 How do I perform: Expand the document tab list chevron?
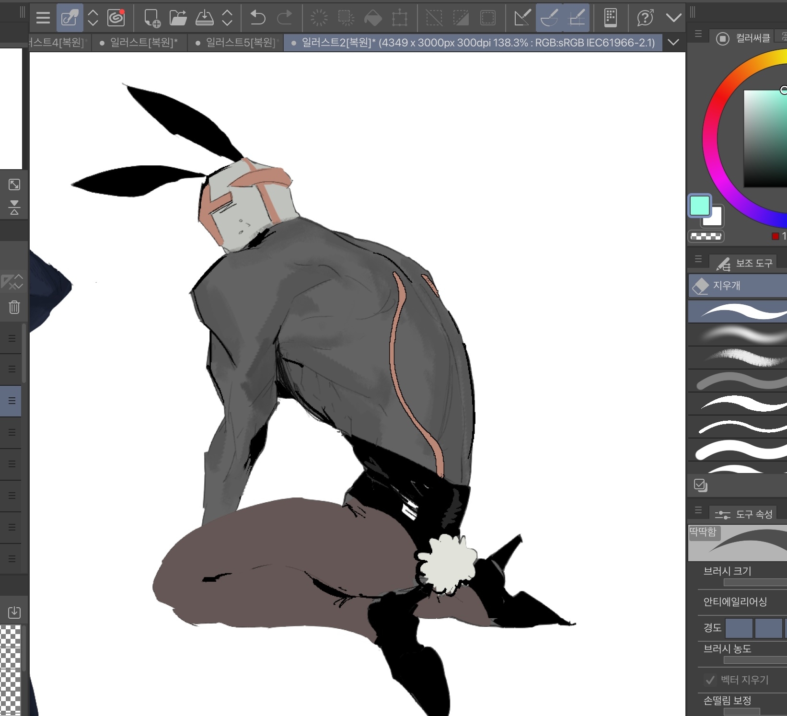pos(673,43)
